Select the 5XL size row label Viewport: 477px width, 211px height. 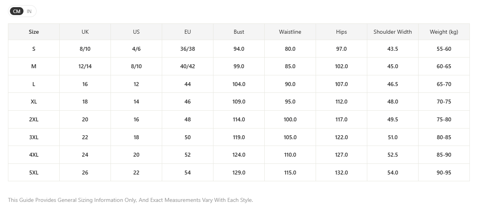[34, 173]
